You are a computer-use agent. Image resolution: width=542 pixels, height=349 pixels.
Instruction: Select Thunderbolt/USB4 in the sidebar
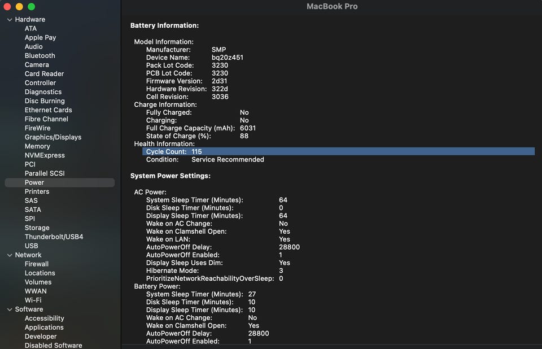pos(54,237)
